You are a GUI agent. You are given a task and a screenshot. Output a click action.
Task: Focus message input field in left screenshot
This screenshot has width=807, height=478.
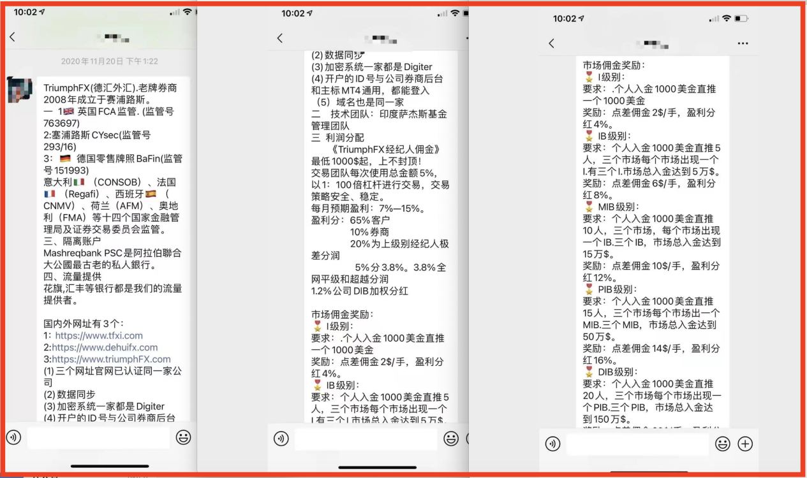[99, 437]
